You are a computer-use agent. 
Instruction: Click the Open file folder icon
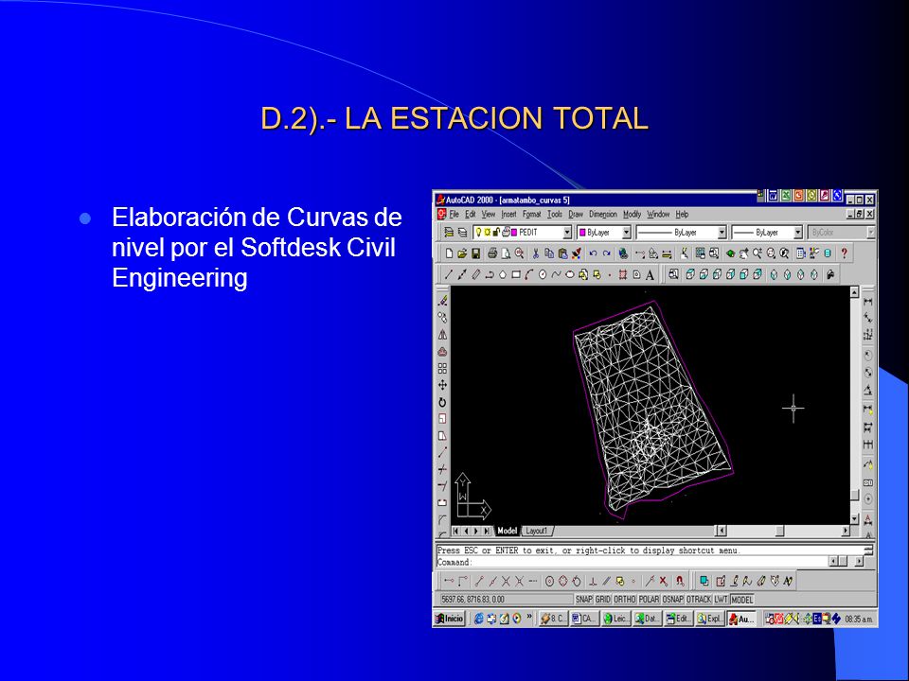click(462, 253)
